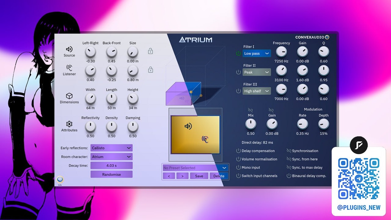The width and height of the screenshot is (391, 220).
Task: Open the Filter II Peak dropdown
Action: pyautogui.click(x=257, y=72)
